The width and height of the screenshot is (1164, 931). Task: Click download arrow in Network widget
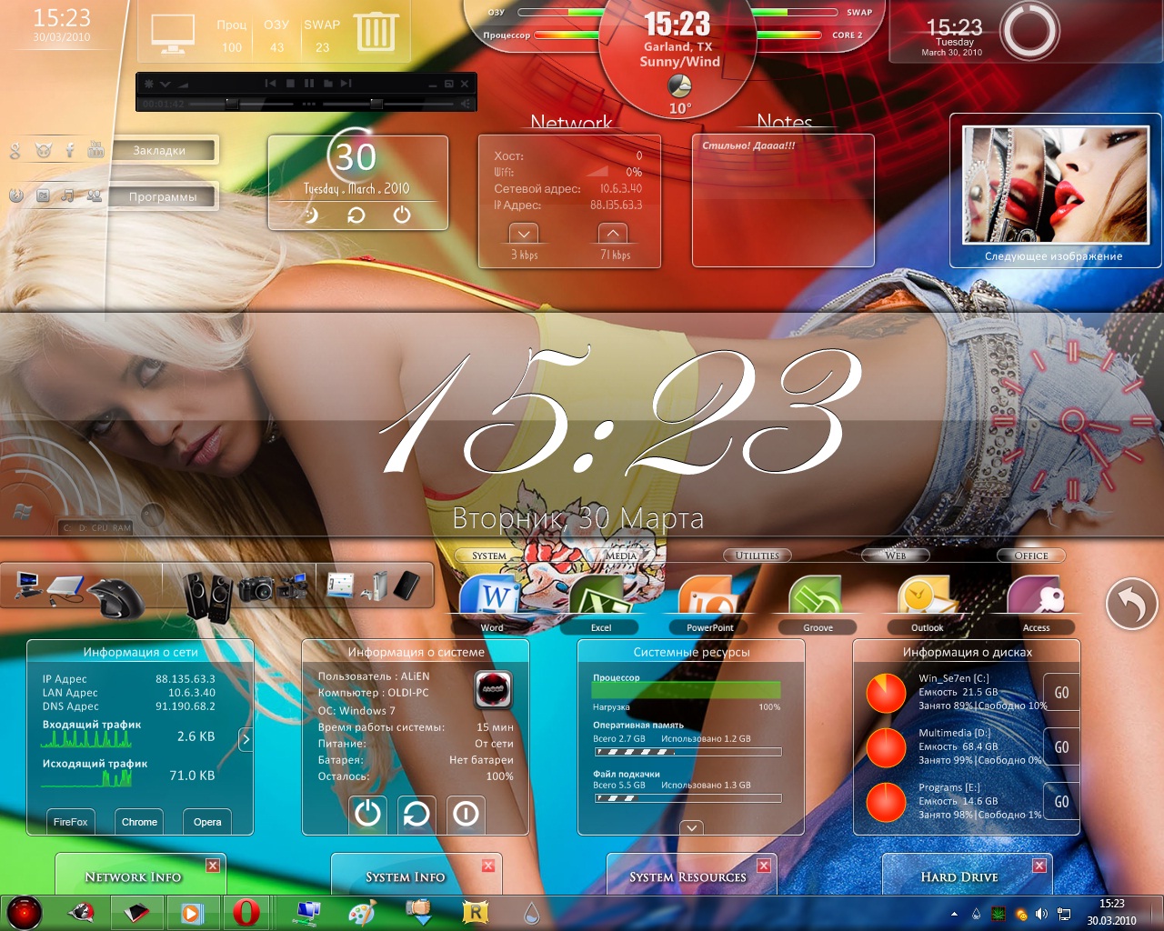tap(525, 234)
